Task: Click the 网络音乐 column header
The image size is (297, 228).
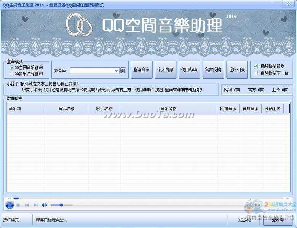Action: click(228, 108)
